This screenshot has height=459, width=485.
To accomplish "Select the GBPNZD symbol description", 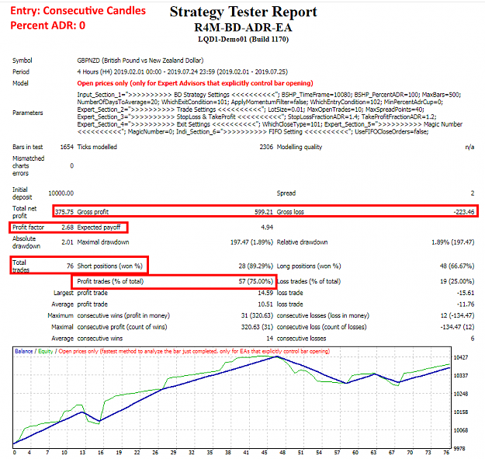I will [x=140, y=61].
